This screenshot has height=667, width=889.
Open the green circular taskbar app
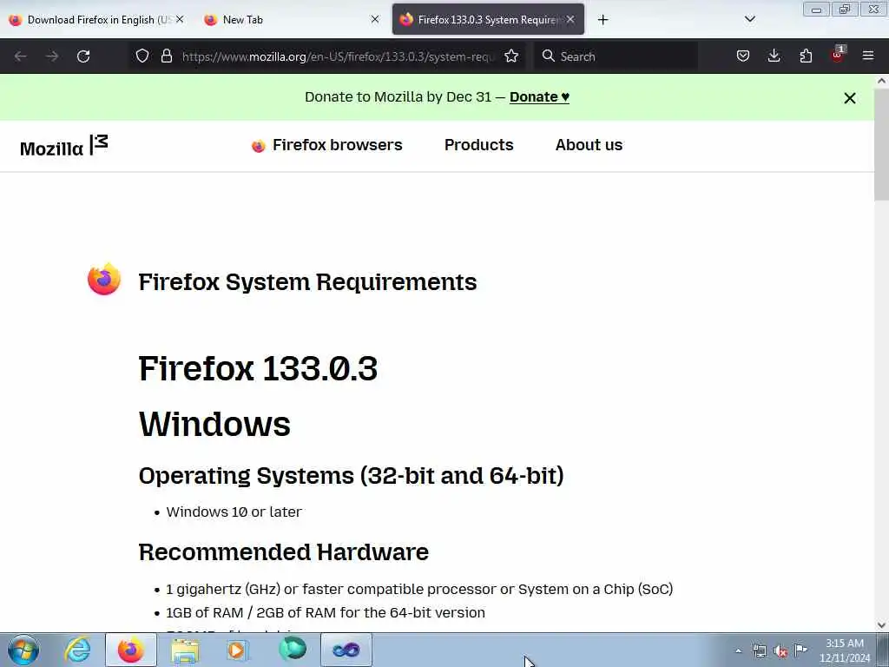pyautogui.click(x=293, y=650)
